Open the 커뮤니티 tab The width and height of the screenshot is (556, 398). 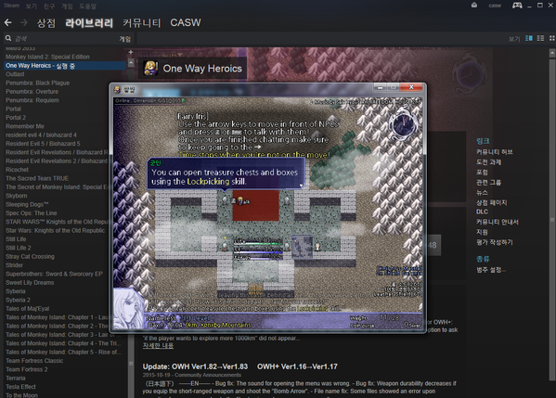[x=141, y=23]
